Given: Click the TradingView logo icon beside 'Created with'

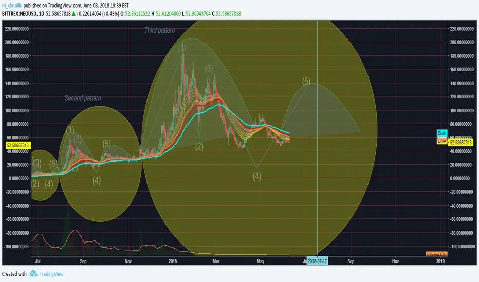Looking at the screenshot, I should 33,273.
